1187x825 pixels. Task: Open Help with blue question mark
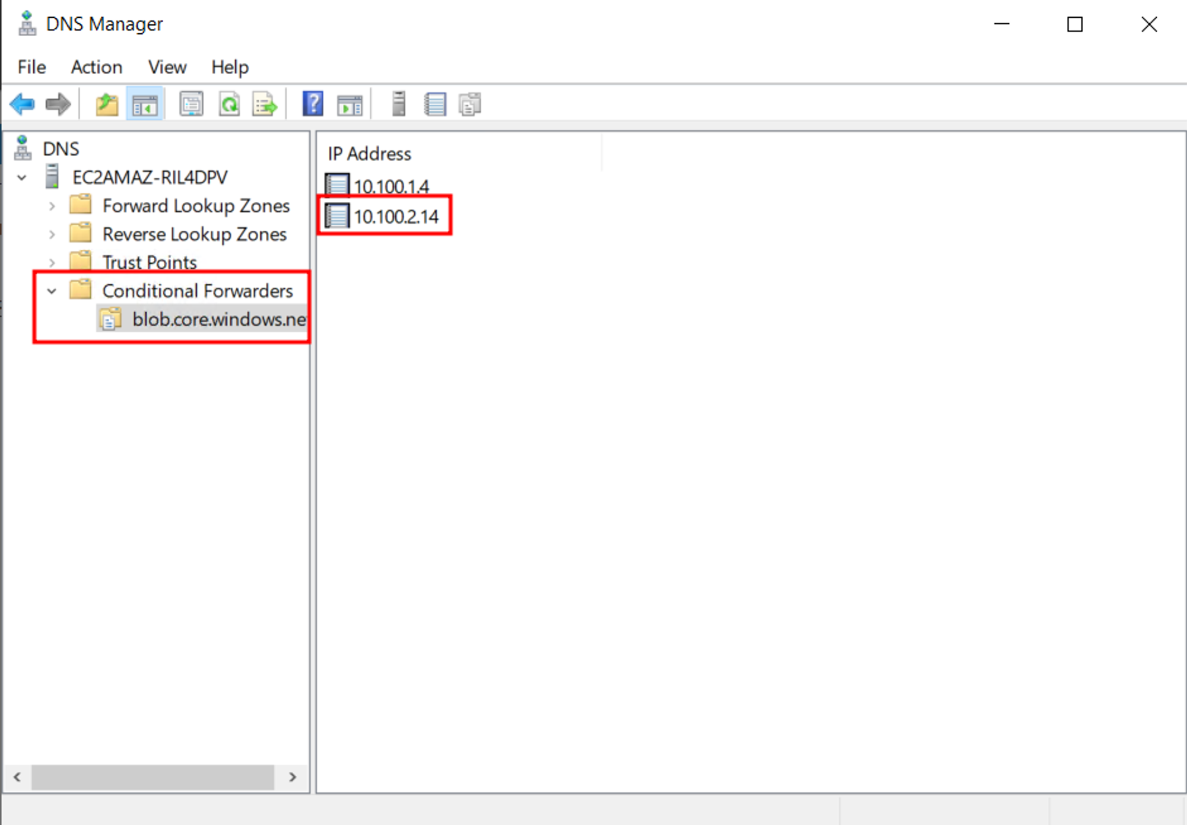point(313,104)
